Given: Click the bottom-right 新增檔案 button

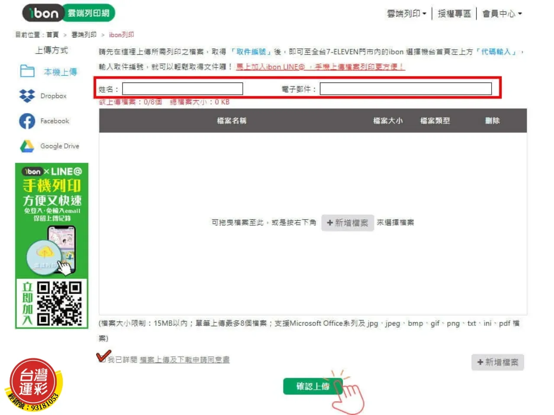Looking at the screenshot, I should pyautogui.click(x=497, y=362).
